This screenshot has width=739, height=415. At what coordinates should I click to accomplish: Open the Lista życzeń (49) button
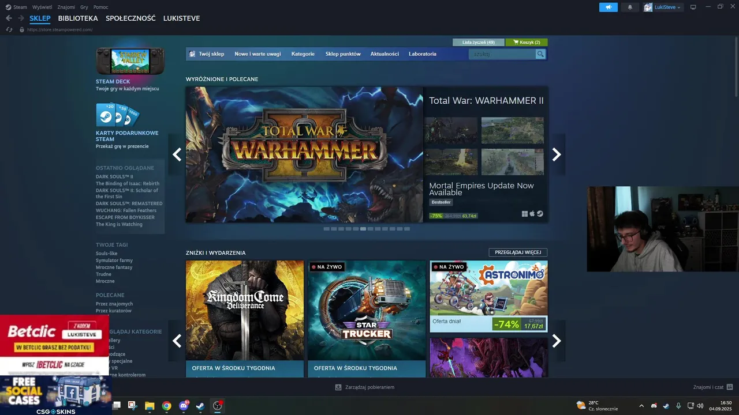[x=479, y=42]
